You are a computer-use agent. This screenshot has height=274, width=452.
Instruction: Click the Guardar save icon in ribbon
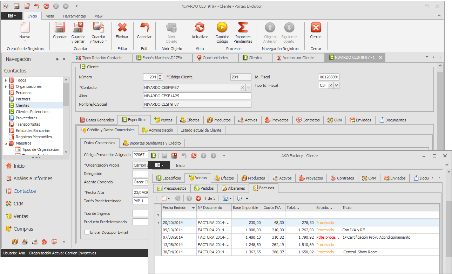60,28
